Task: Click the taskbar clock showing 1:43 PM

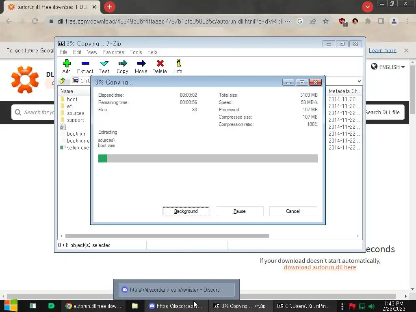Action: 394,306
